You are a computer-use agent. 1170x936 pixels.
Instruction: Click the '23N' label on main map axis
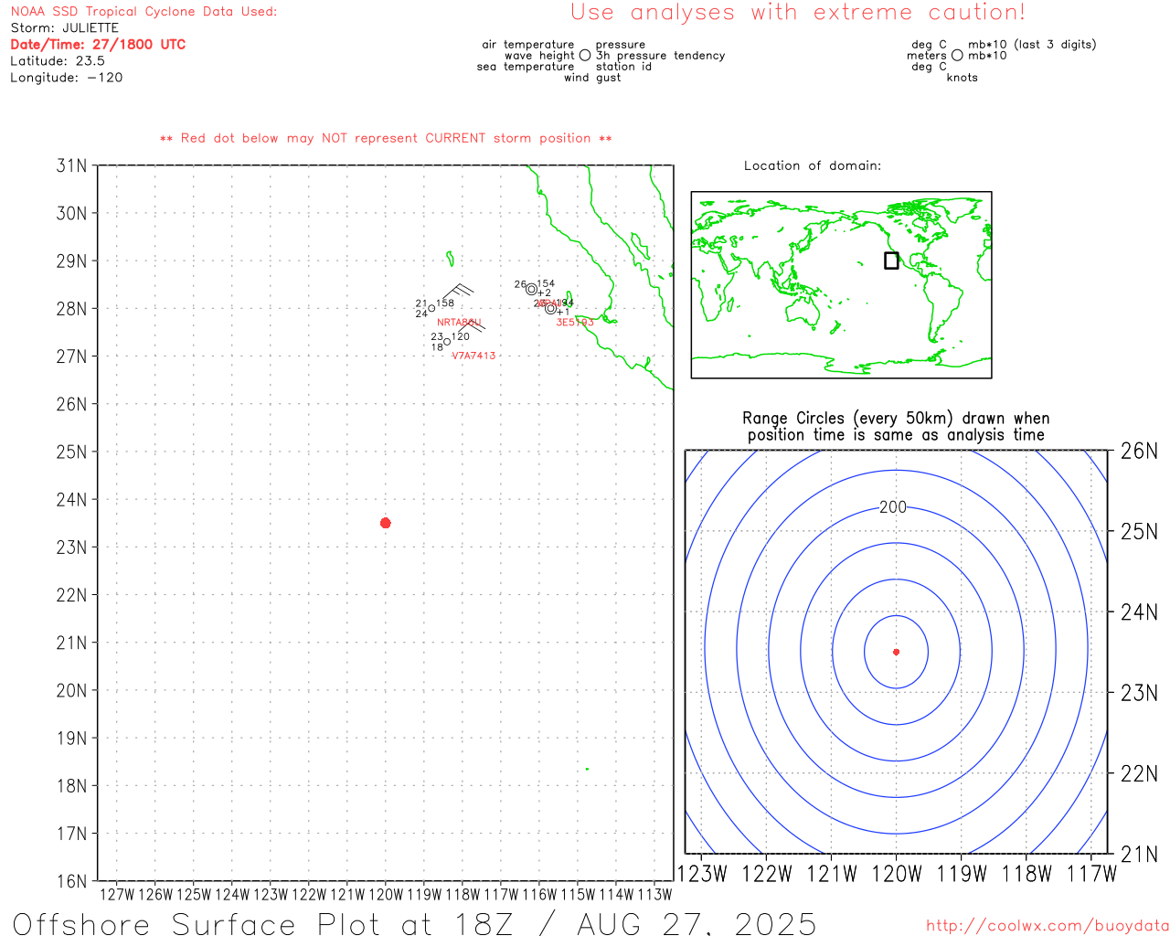coord(71,547)
